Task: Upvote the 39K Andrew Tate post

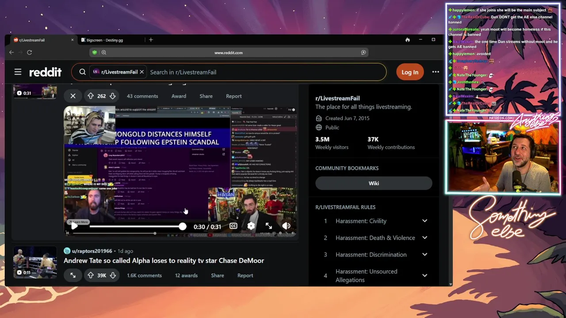Action: tap(91, 275)
